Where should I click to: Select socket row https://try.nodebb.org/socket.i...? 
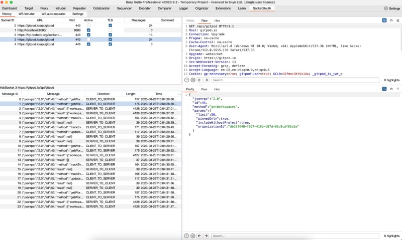coord(91,35)
